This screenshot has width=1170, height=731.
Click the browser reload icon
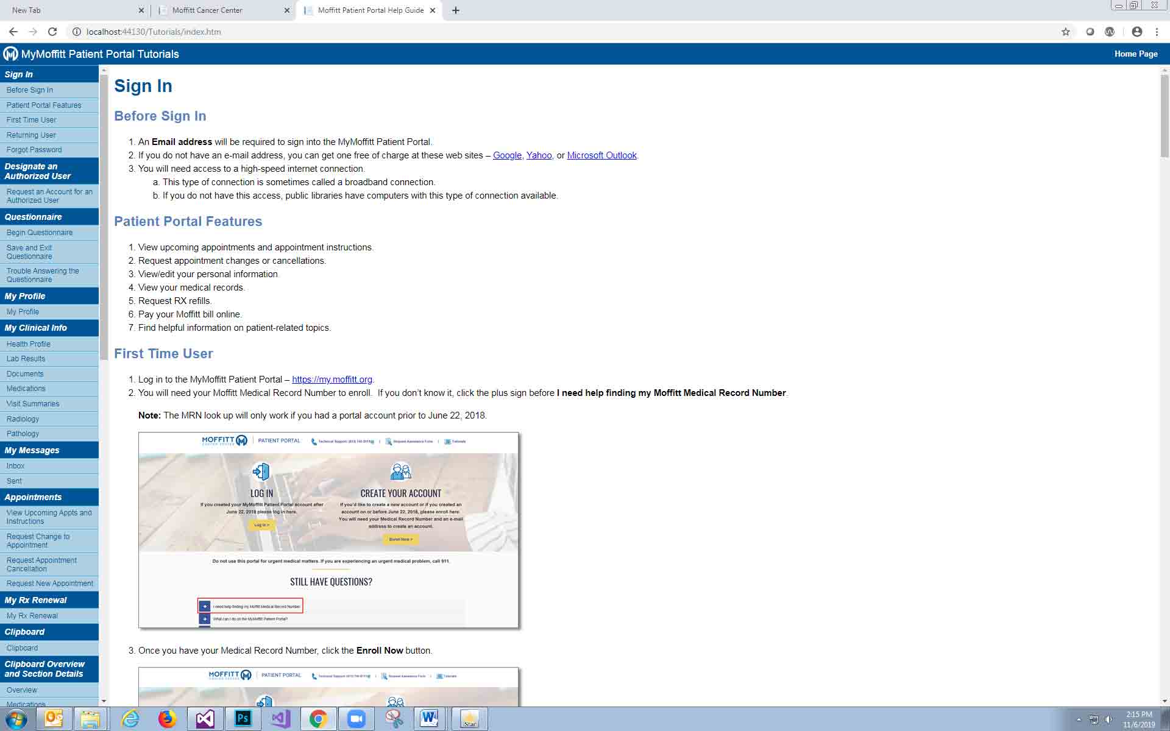tap(52, 32)
